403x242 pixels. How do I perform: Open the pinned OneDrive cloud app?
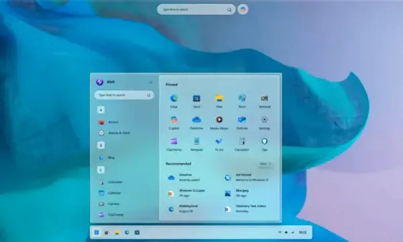197,123
